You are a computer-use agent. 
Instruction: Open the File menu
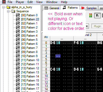click(10, 2)
